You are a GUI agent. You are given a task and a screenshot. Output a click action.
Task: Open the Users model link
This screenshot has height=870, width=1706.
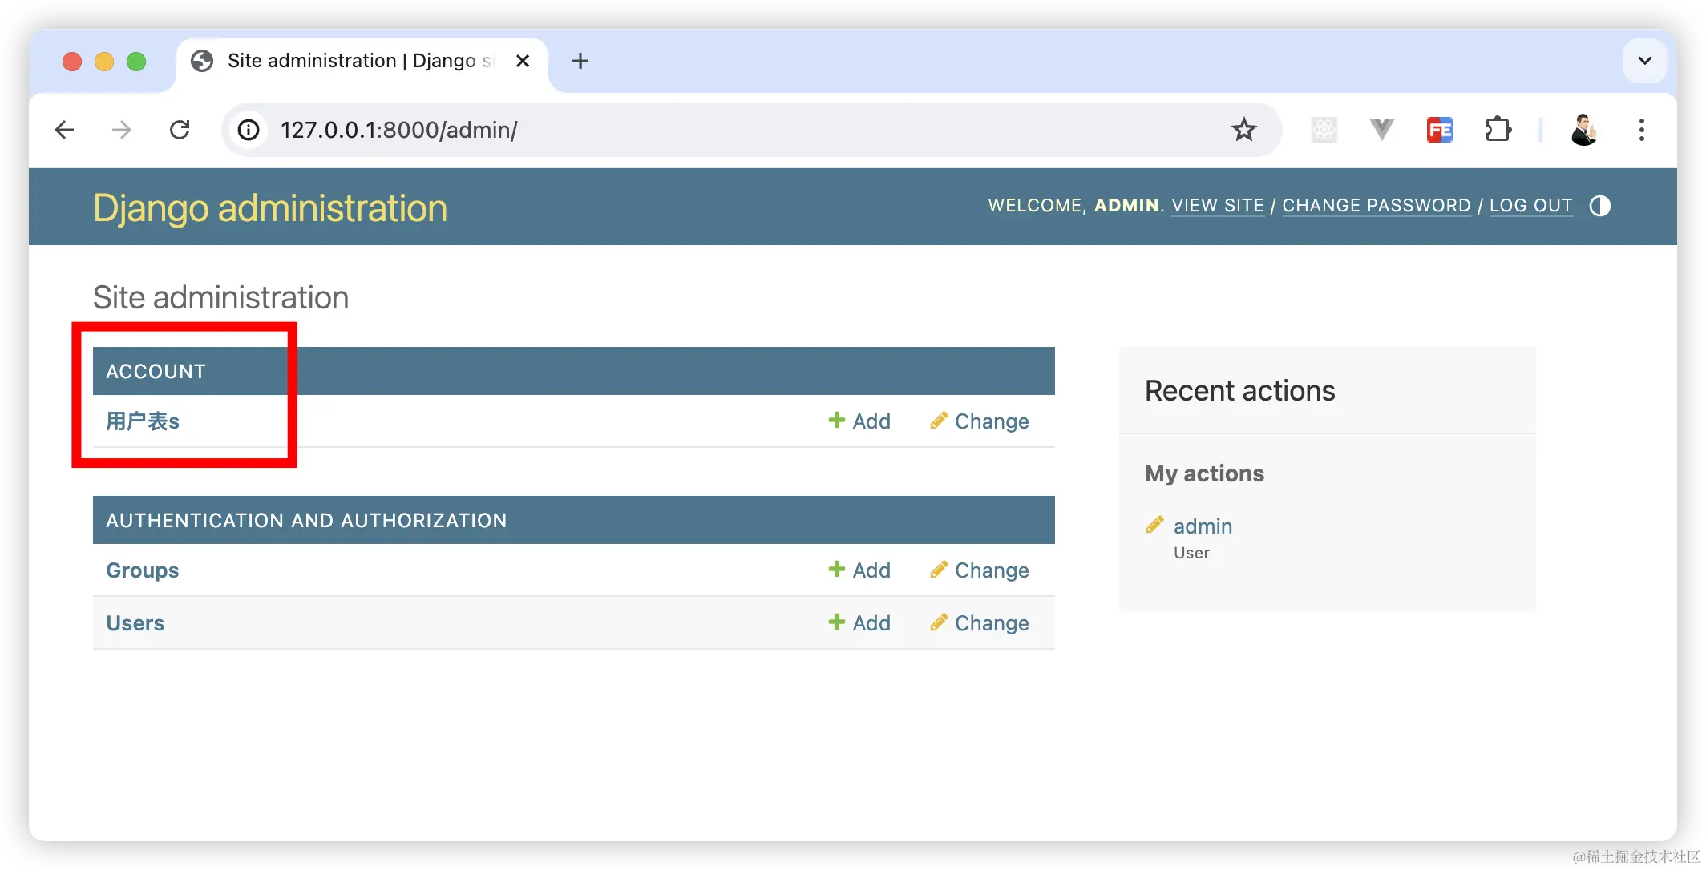click(135, 623)
